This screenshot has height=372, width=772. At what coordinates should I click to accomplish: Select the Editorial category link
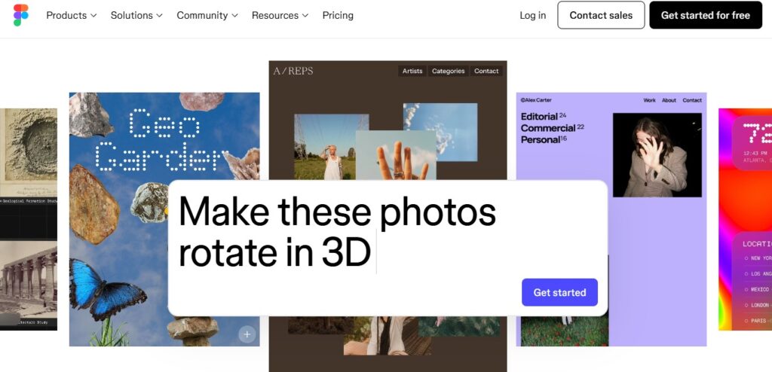(x=539, y=117)
